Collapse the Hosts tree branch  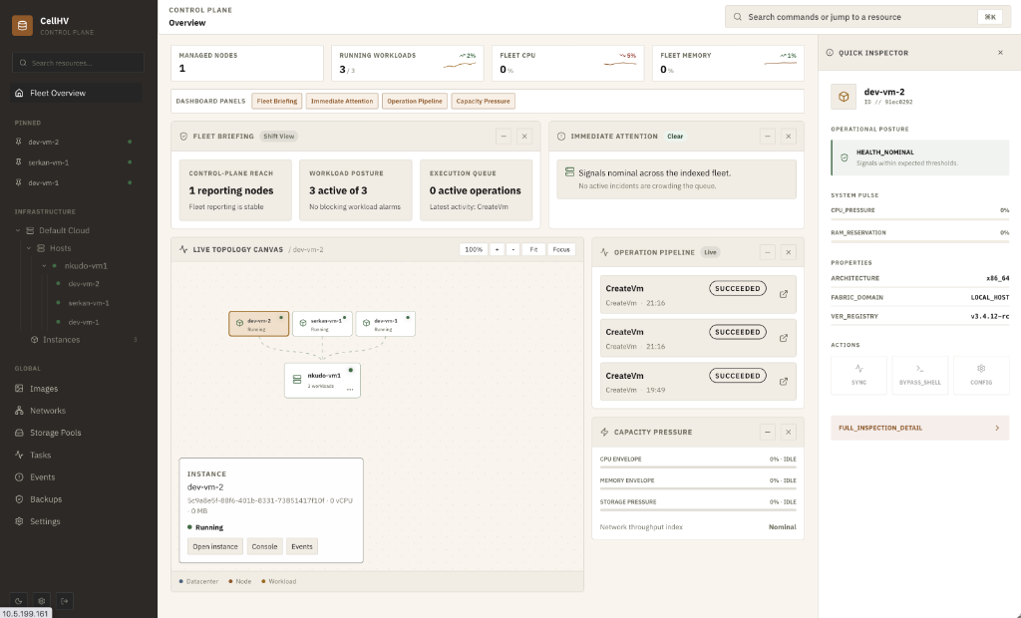click(x=29, y=248)
